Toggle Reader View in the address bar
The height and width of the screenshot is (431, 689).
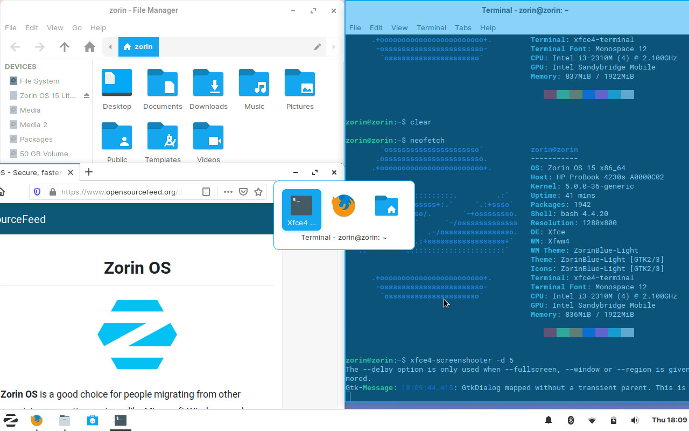coord(206,192)
